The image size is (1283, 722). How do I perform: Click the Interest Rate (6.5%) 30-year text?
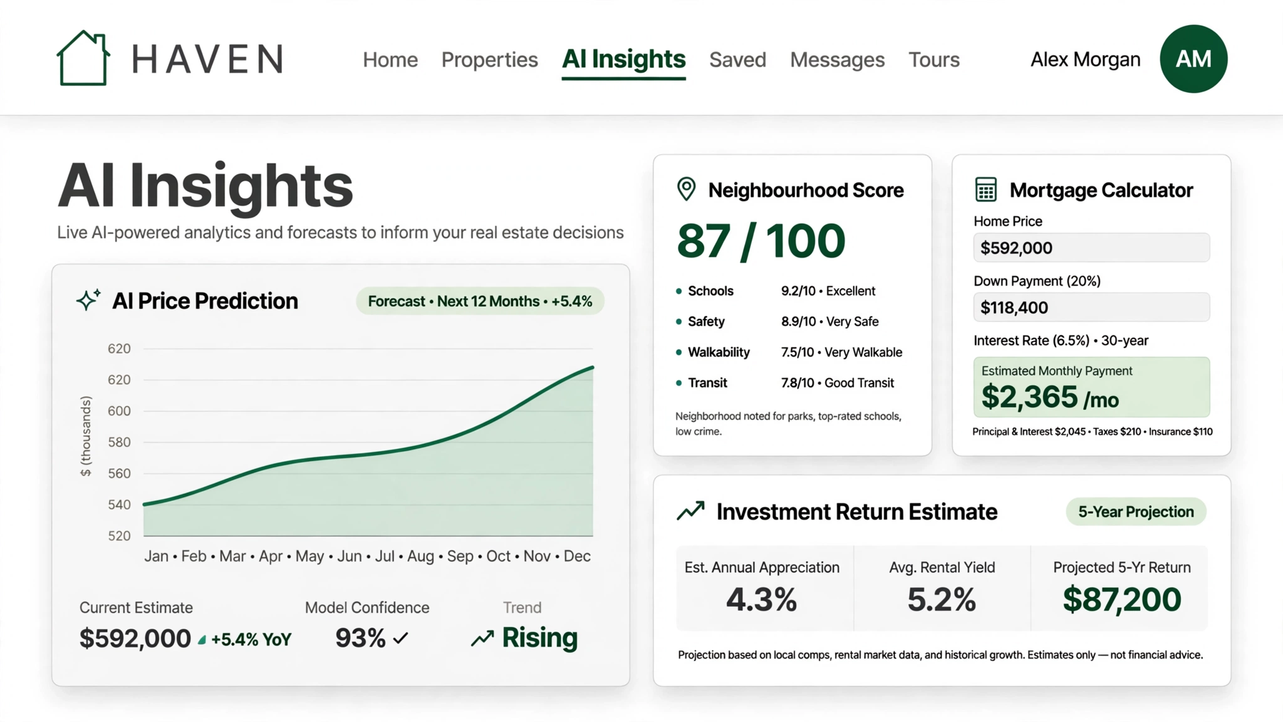1061,340
